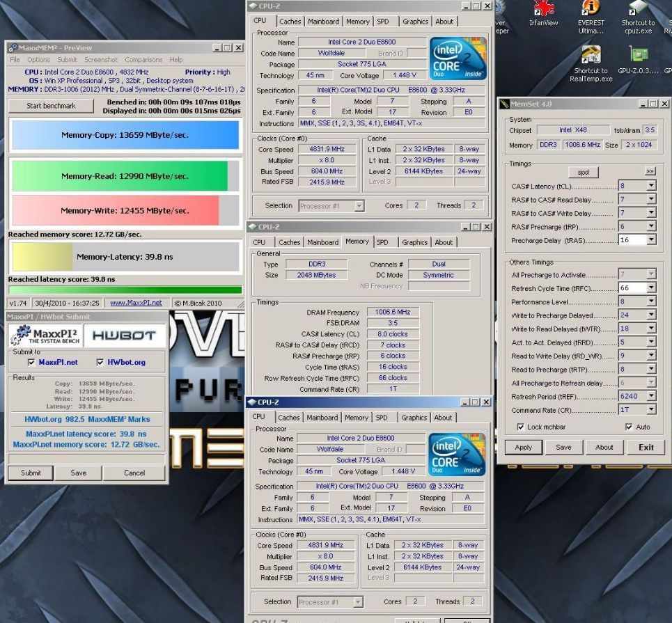This screenshot has width=672, height=623.
Task: Click the Save button in MemSet
Action: (x=563, y=447)
